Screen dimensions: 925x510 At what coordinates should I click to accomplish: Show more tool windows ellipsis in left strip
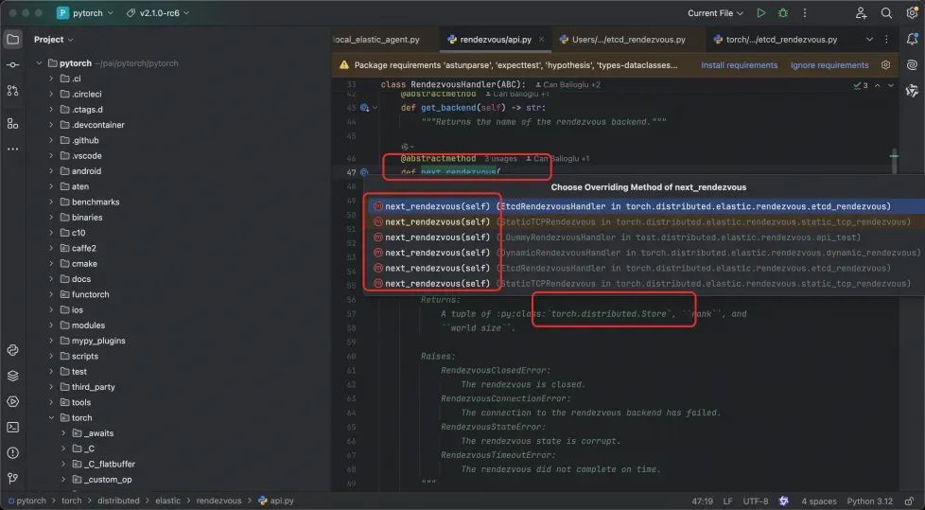point(12,149)
